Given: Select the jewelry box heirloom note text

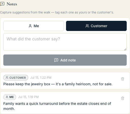Looking at the screenshot, I should coord(58,84).
